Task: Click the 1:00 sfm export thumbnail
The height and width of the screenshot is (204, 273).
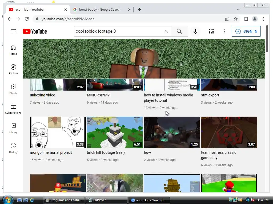Action: (229, 84)
